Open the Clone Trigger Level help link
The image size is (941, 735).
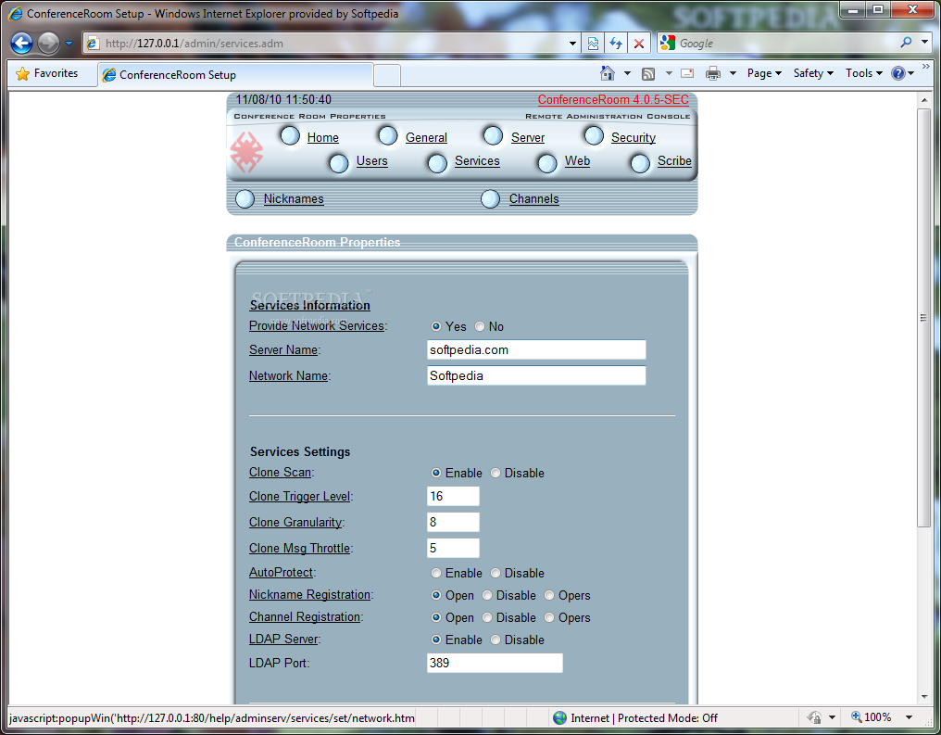(x=300, y=497)
